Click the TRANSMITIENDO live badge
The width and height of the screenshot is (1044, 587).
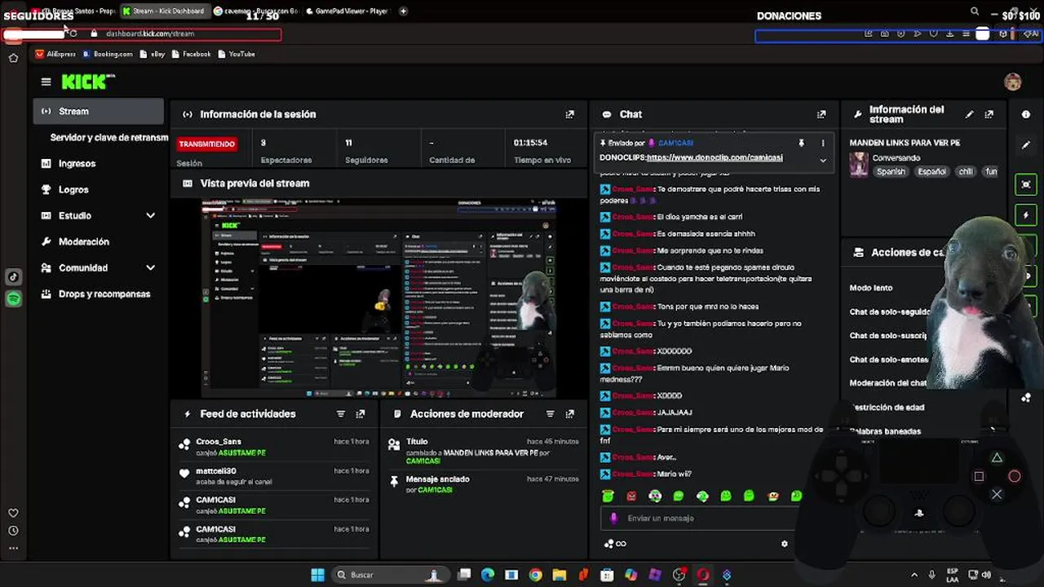pos(207,144)
